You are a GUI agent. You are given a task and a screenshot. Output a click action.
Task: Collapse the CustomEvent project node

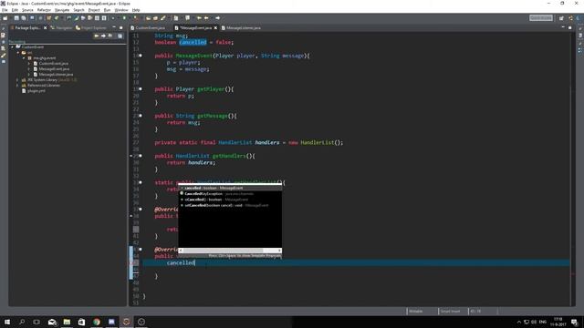(x=12, y=47)
